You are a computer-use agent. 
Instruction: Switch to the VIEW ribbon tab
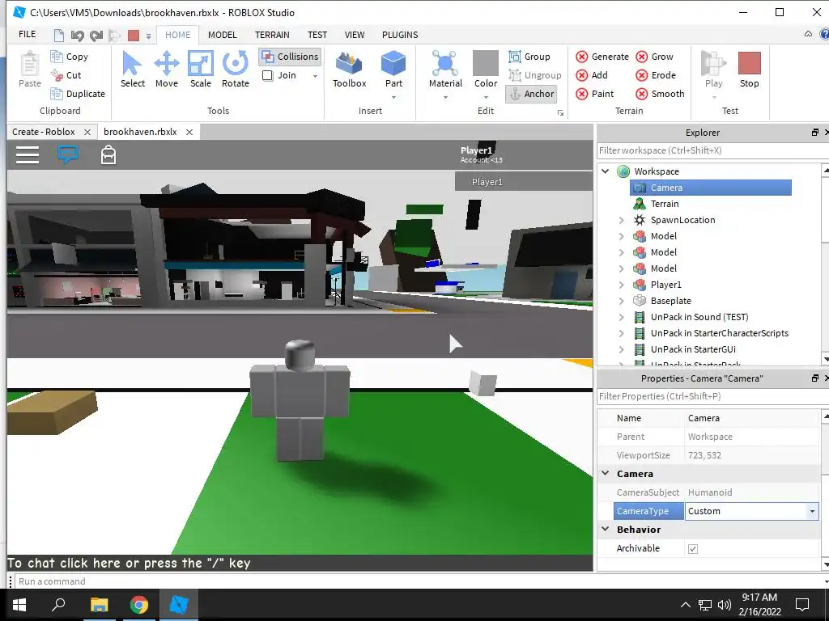[355, 35]
